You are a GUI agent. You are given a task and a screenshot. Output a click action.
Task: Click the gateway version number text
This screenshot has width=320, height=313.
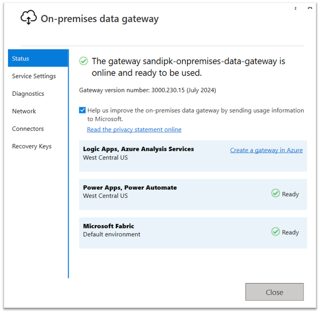pyautogui.click(x=147, y=90)
